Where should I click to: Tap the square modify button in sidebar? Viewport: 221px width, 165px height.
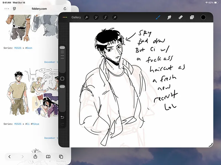[x=62, y=79]
